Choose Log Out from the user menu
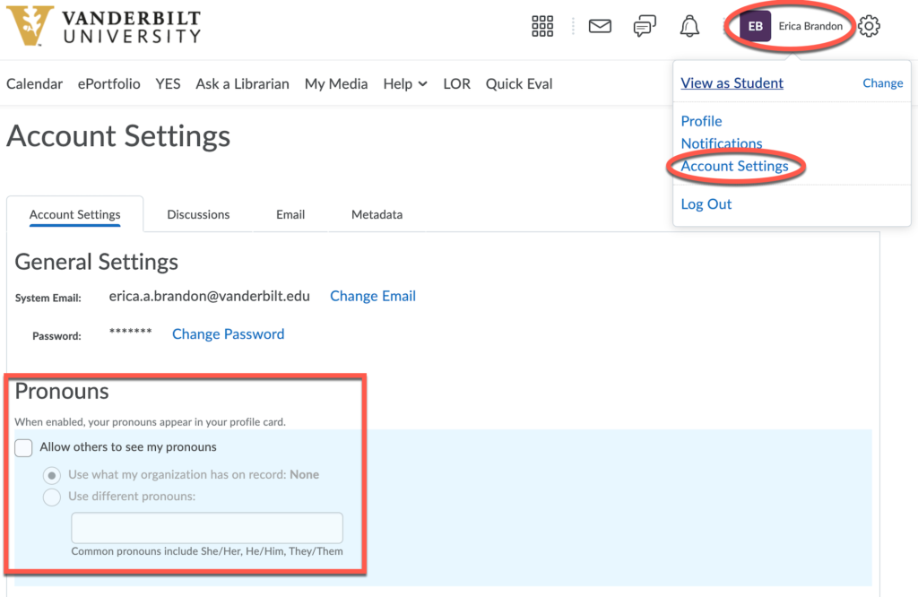The width and height of the screenshot is (918, 597). 706,204
